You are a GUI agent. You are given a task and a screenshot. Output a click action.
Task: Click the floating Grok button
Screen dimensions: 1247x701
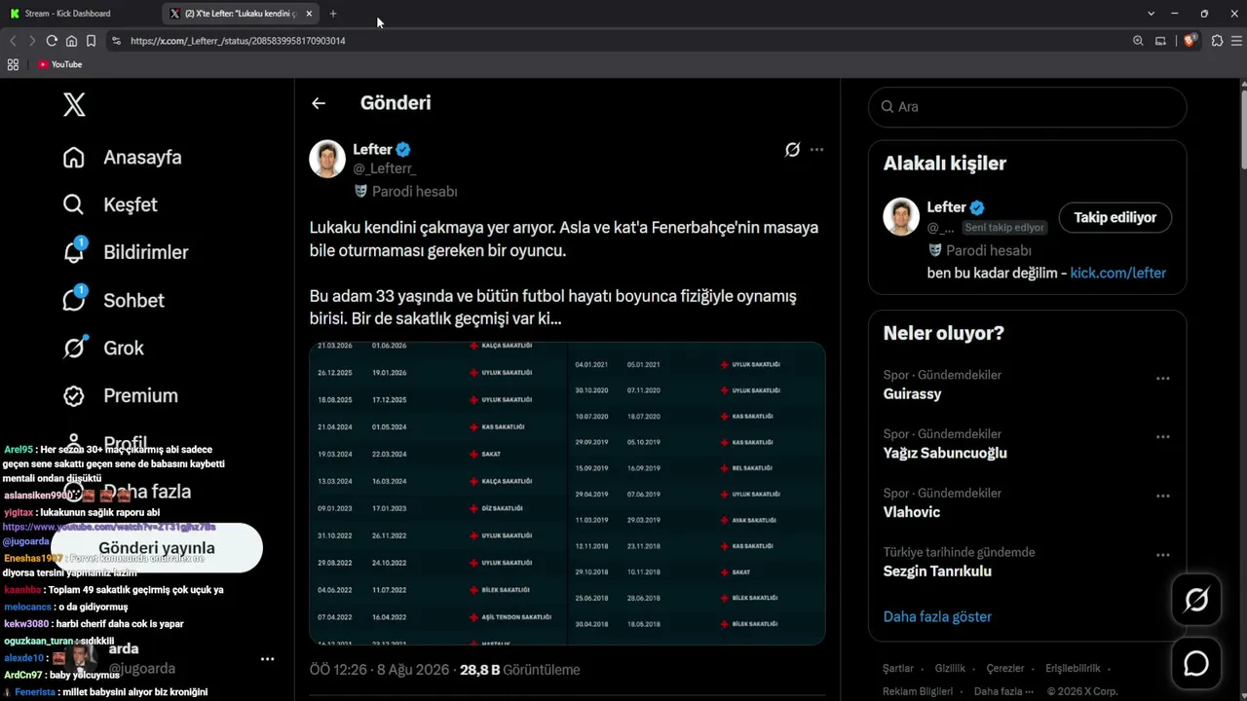pyautogui.click(x=1196, y=600)
